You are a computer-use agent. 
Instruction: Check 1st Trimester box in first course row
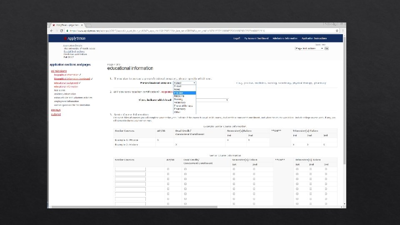point(297,169)
